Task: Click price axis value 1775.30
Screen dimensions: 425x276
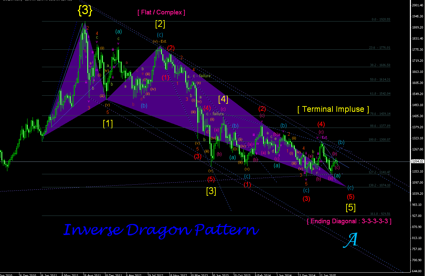Action: [x=418, y=50]
